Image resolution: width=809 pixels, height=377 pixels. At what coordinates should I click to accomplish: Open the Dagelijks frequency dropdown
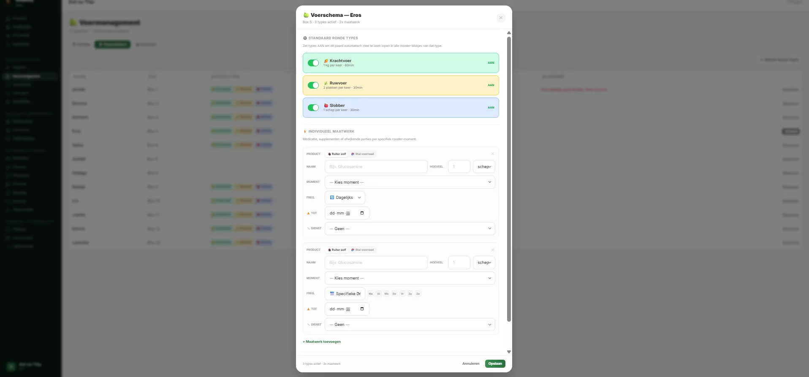(x=345, y=198)
